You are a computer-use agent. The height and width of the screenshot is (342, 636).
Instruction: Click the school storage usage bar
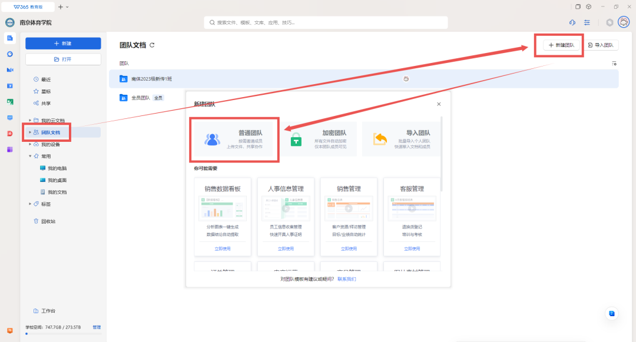[63, 334]
